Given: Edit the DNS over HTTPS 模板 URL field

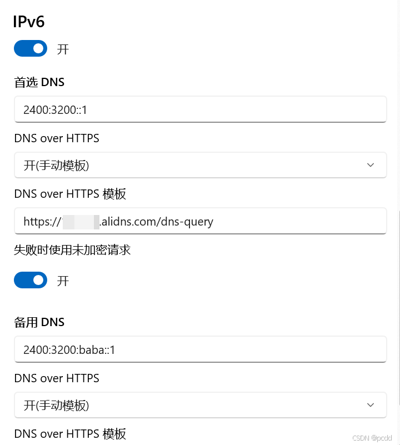Looking at the screenshot, I should point(200,221).
